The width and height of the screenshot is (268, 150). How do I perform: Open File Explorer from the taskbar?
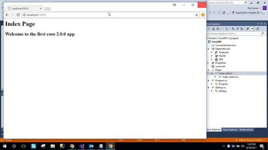tap(53, 146)
